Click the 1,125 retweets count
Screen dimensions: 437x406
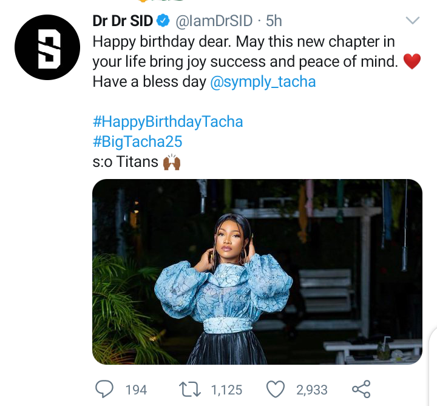(226, 390)
